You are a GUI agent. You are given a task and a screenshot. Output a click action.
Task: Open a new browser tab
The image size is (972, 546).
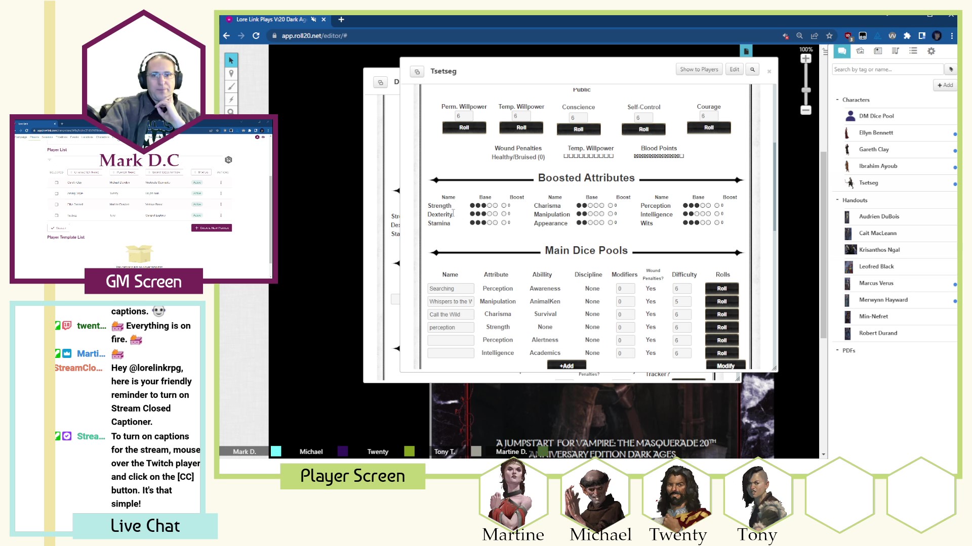pyautogui.click(x=341, y=19)
